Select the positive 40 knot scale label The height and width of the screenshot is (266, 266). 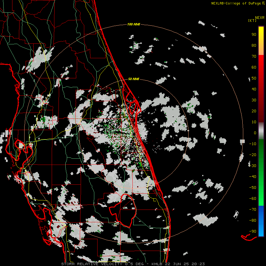point(254,89)
